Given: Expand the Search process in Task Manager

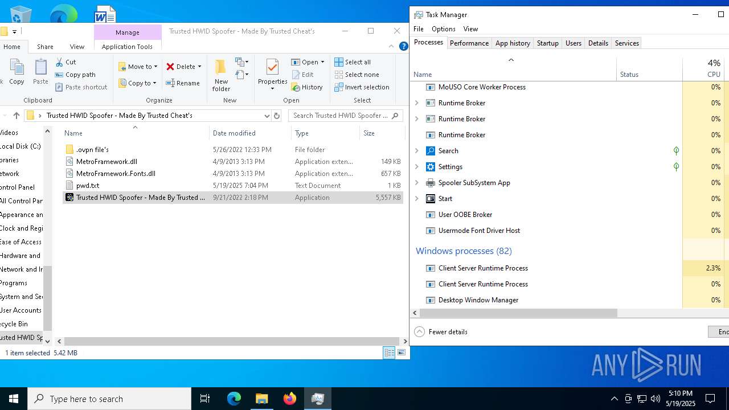Looking at the screenshot, I should point(417,151).
